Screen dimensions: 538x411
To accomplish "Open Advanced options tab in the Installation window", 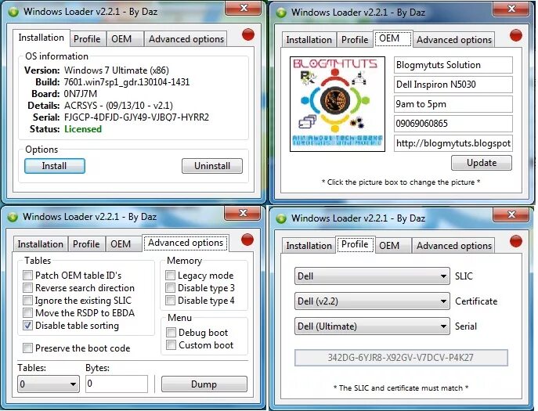I will tap(186, 39).
